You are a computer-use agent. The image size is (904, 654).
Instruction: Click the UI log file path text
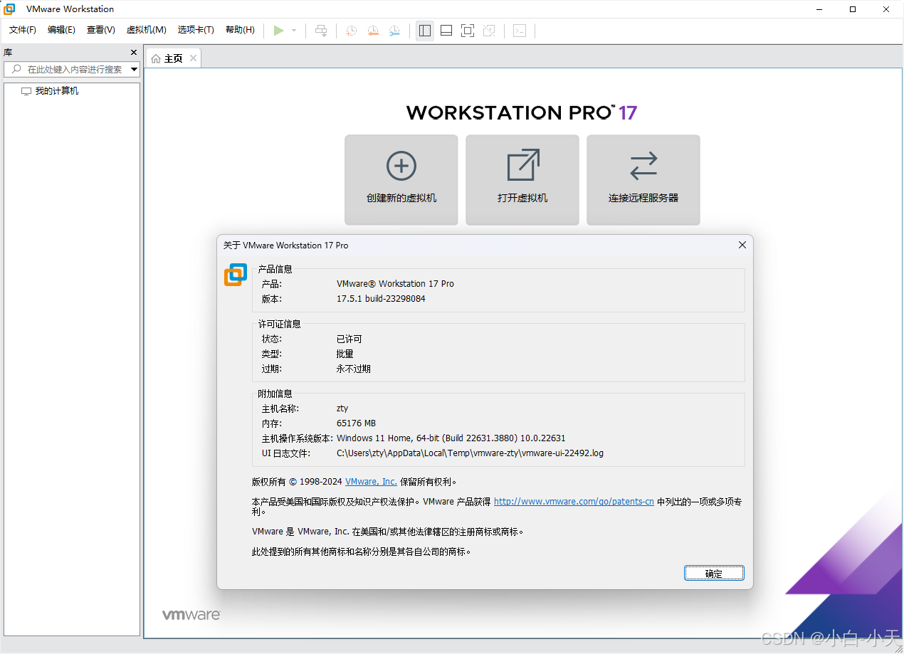click(x=470, y=453)
